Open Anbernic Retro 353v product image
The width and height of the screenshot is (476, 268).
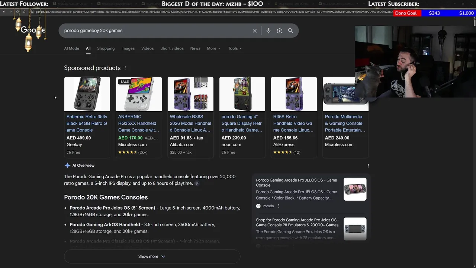point(87,94)
